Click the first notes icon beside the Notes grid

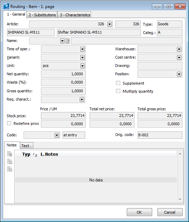(10, 154)
